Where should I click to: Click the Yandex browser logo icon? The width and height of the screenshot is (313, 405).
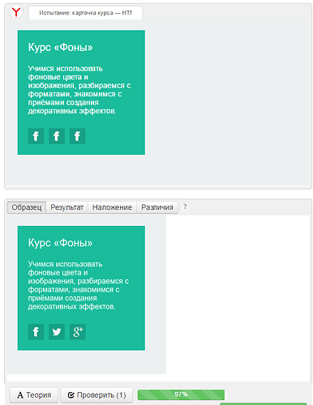point(16,12)
